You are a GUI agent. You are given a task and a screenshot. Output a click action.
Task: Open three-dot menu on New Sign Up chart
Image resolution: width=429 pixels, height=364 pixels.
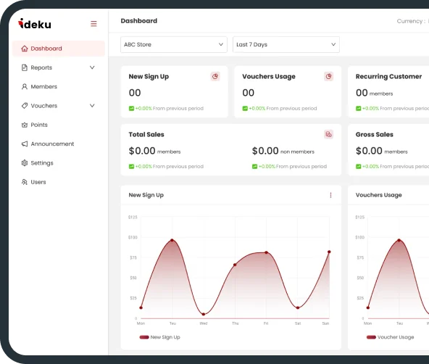[330, 195]
